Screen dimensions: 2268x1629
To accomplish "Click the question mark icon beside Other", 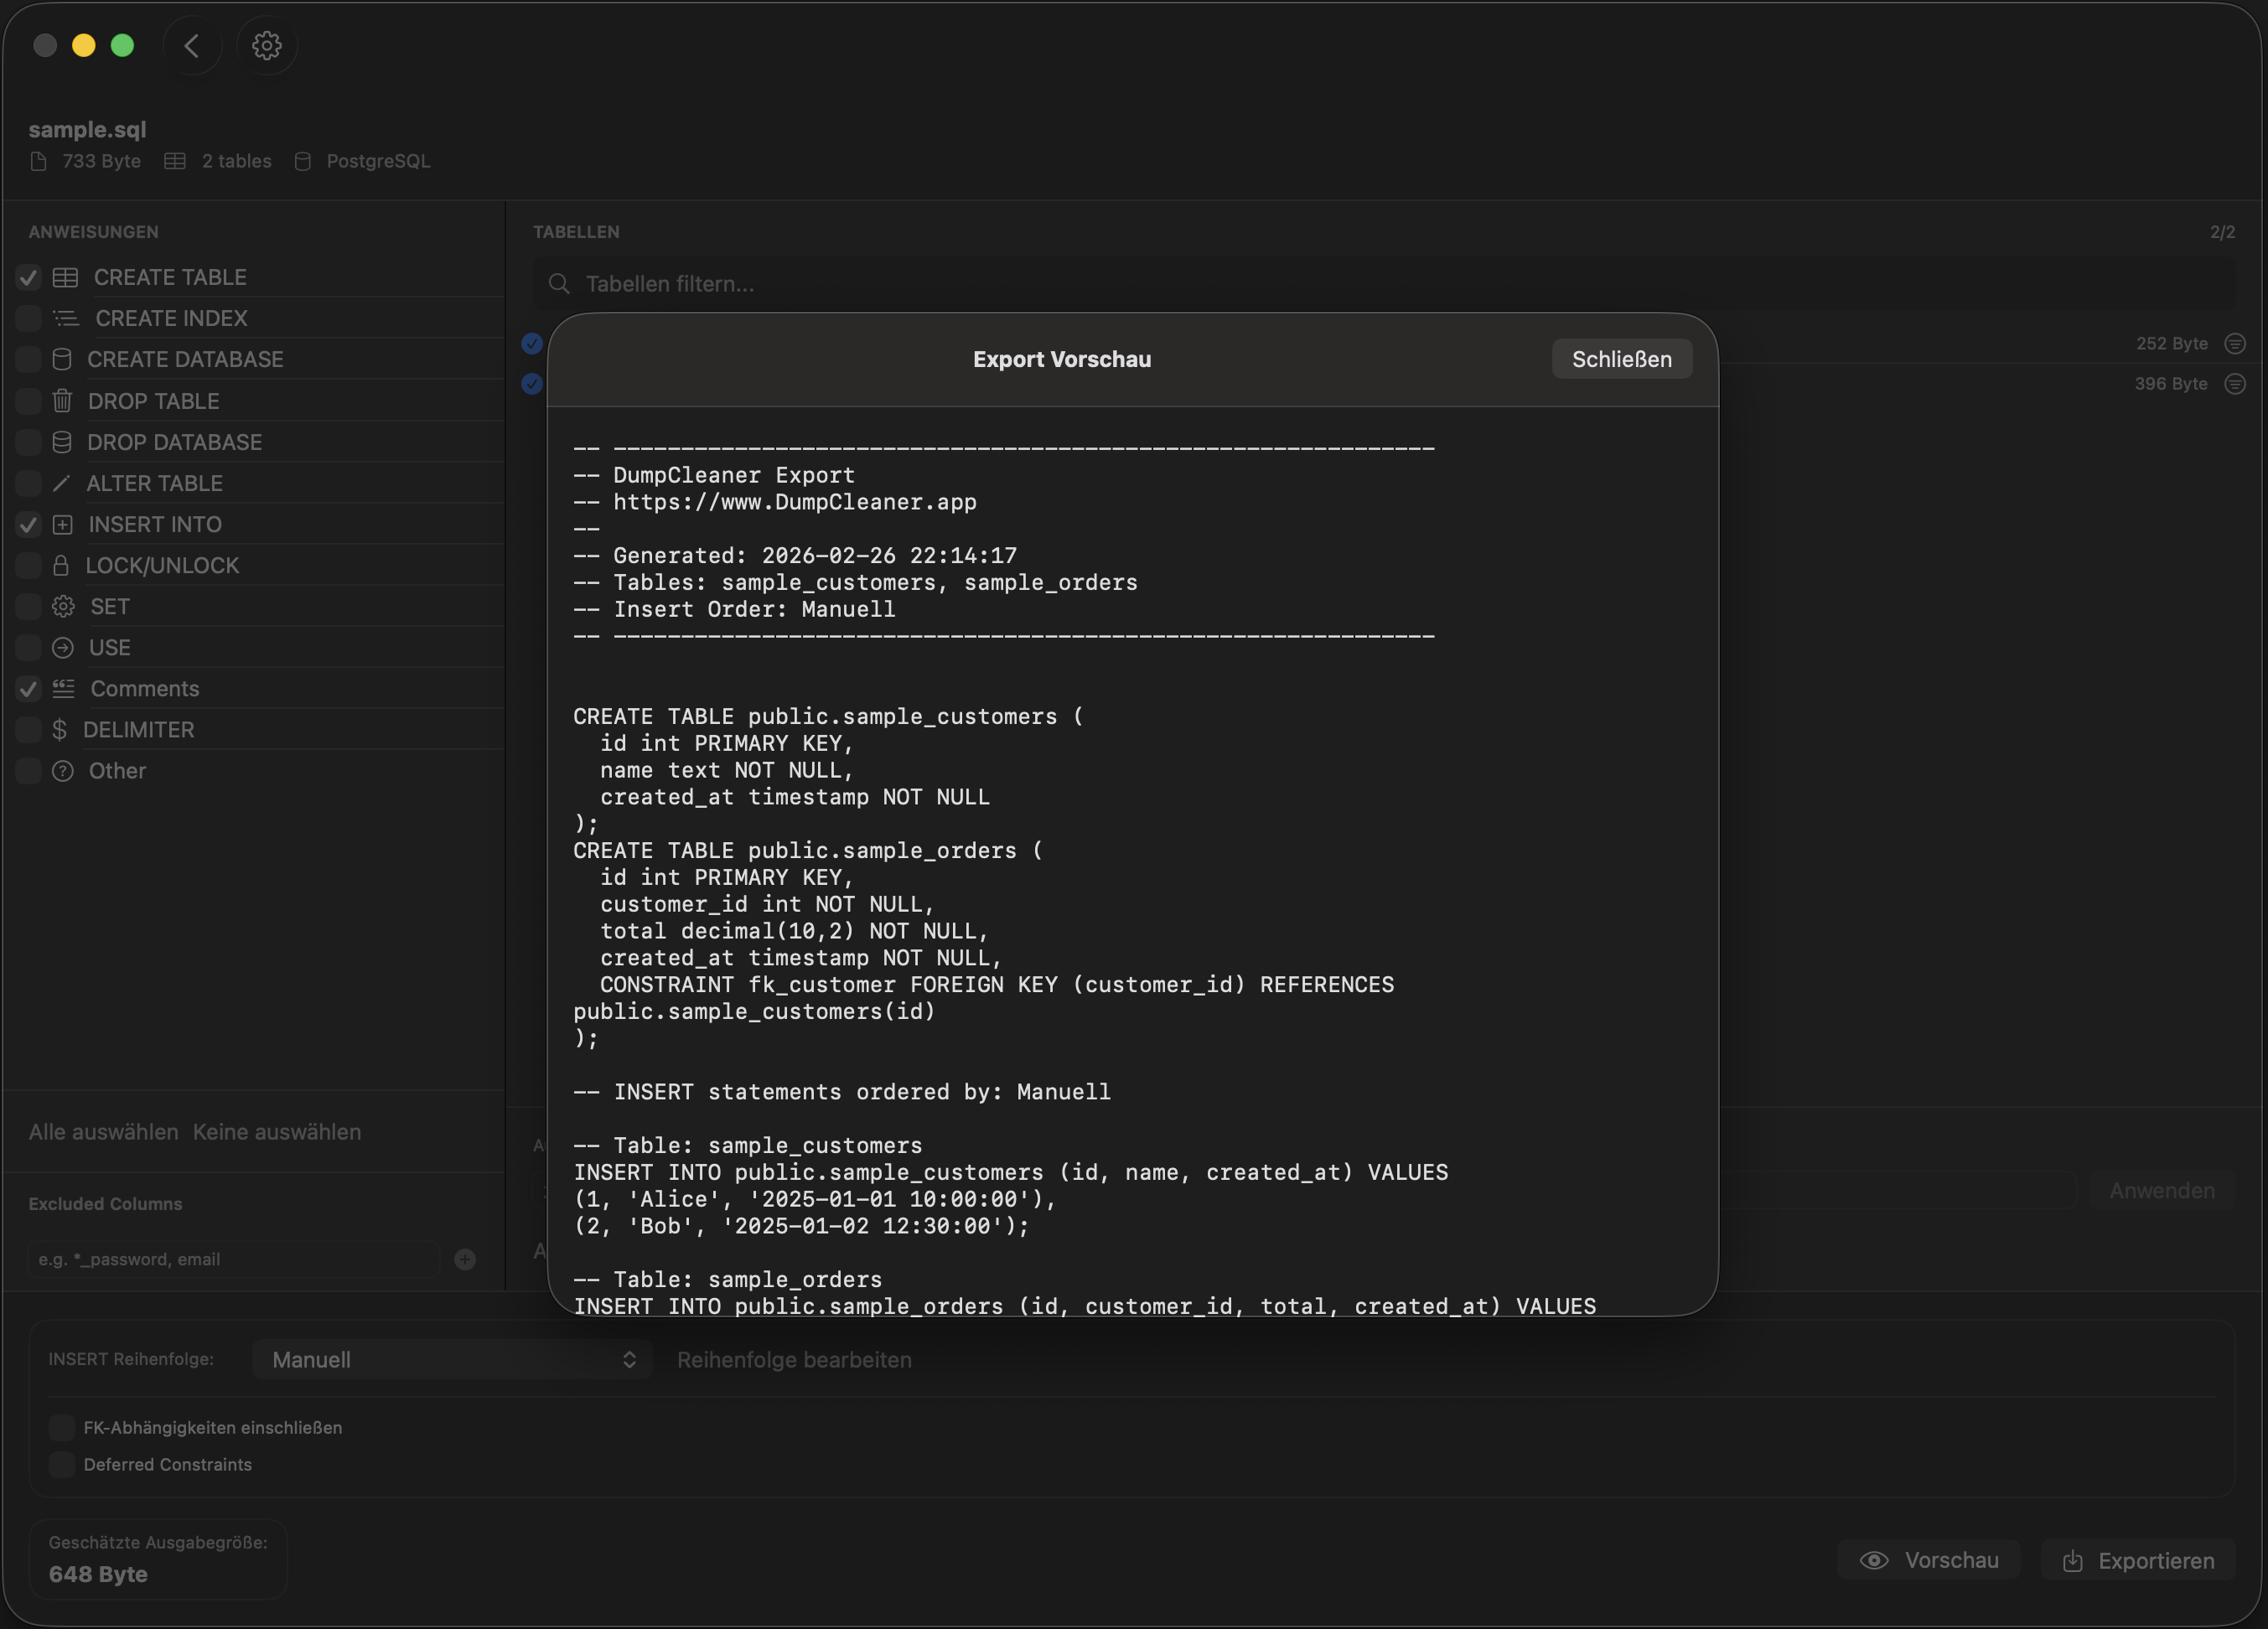I will [x=62, y=771].
